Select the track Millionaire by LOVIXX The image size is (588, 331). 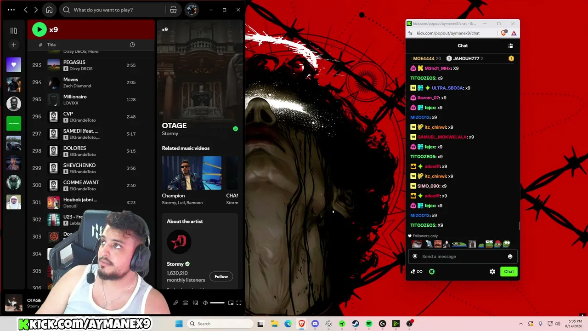(x=91, y=99)
